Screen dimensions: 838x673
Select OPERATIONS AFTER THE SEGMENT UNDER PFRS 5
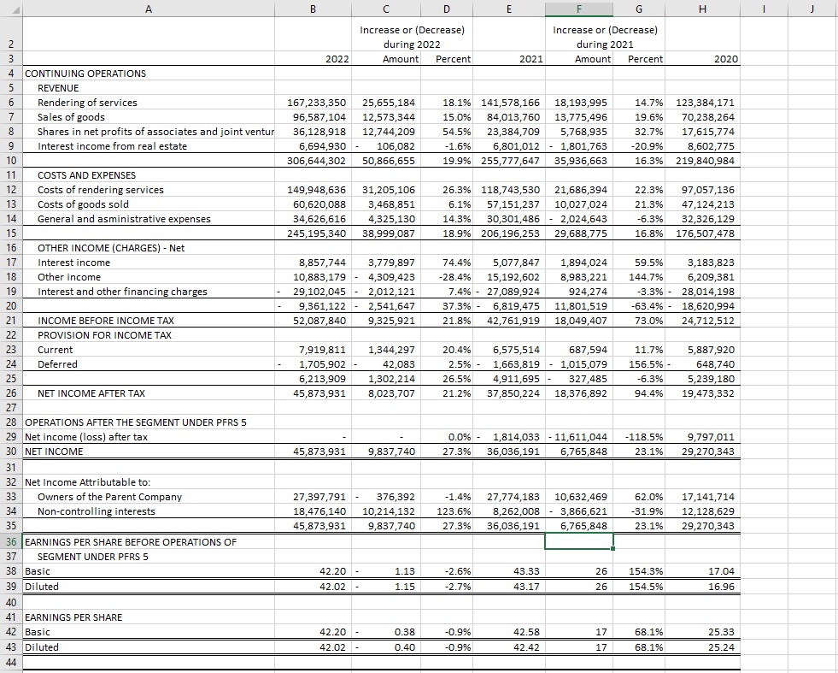[x=136, y=422]
